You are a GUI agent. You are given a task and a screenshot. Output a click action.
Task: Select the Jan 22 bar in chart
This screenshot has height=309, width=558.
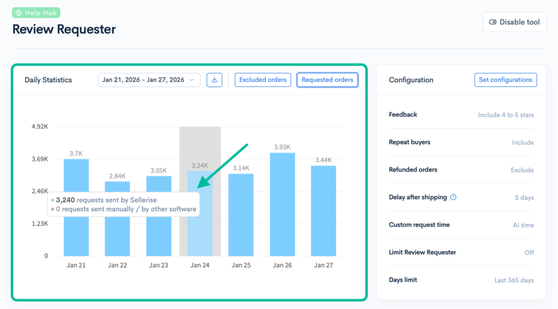coord(117,229)
